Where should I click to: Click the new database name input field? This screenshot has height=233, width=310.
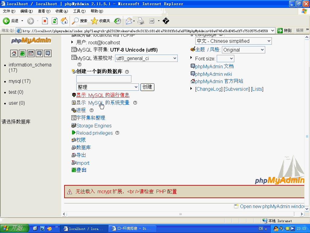pos(104,79)
